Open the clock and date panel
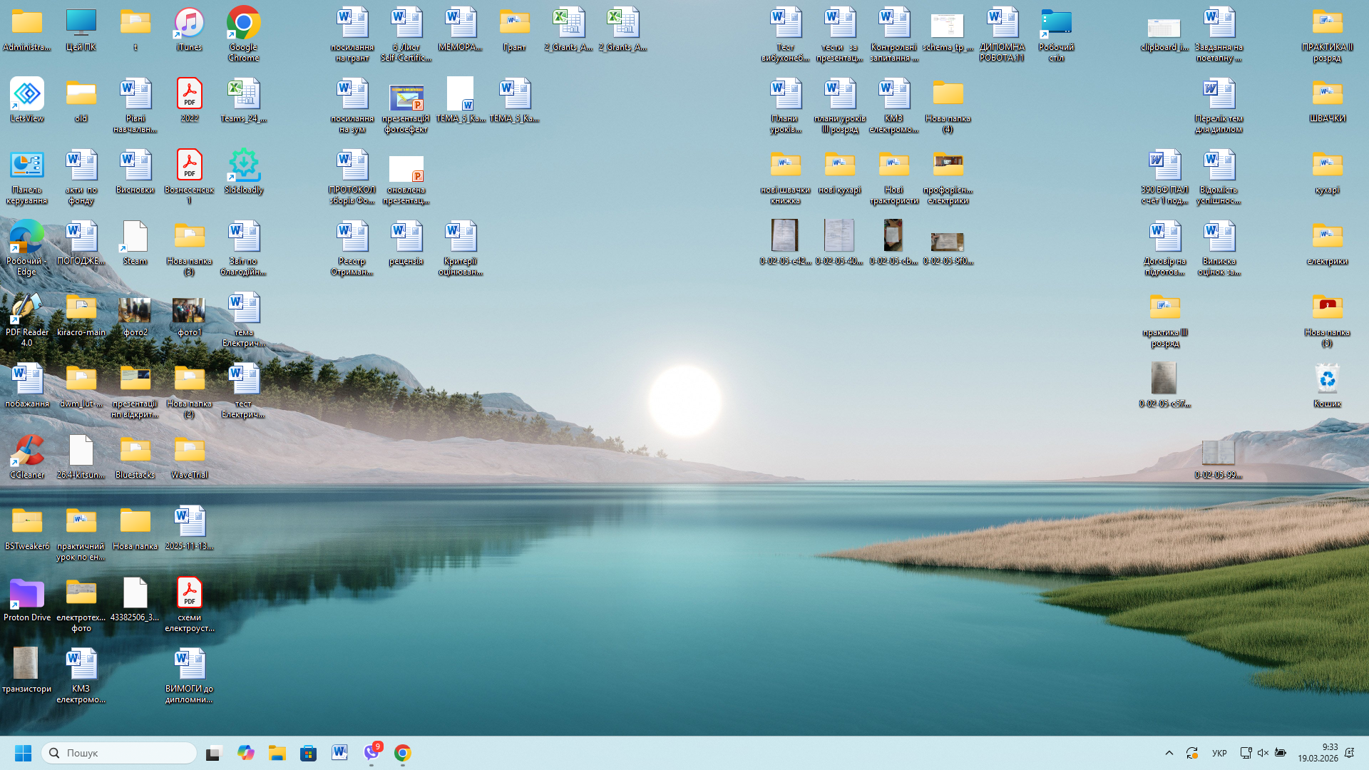 pos(1318,753)
